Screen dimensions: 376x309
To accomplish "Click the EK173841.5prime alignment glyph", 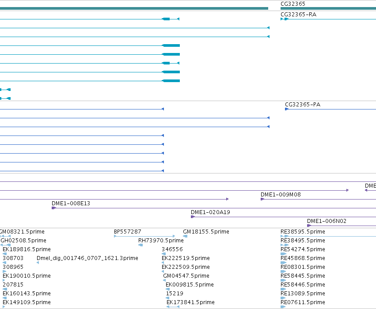I will 173,307.
